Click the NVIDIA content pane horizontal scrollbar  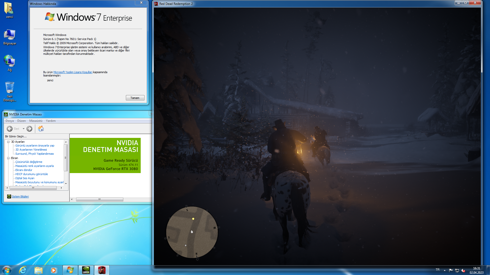pyautogui.click(x=100, y=199)
